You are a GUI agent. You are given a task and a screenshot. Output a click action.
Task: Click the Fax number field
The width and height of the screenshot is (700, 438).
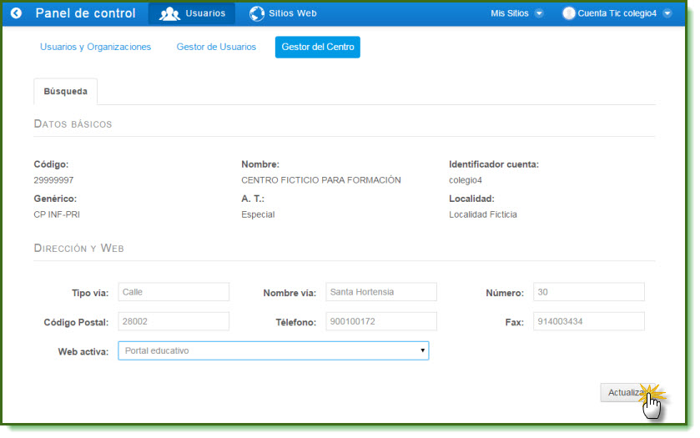tap(588, 321)
